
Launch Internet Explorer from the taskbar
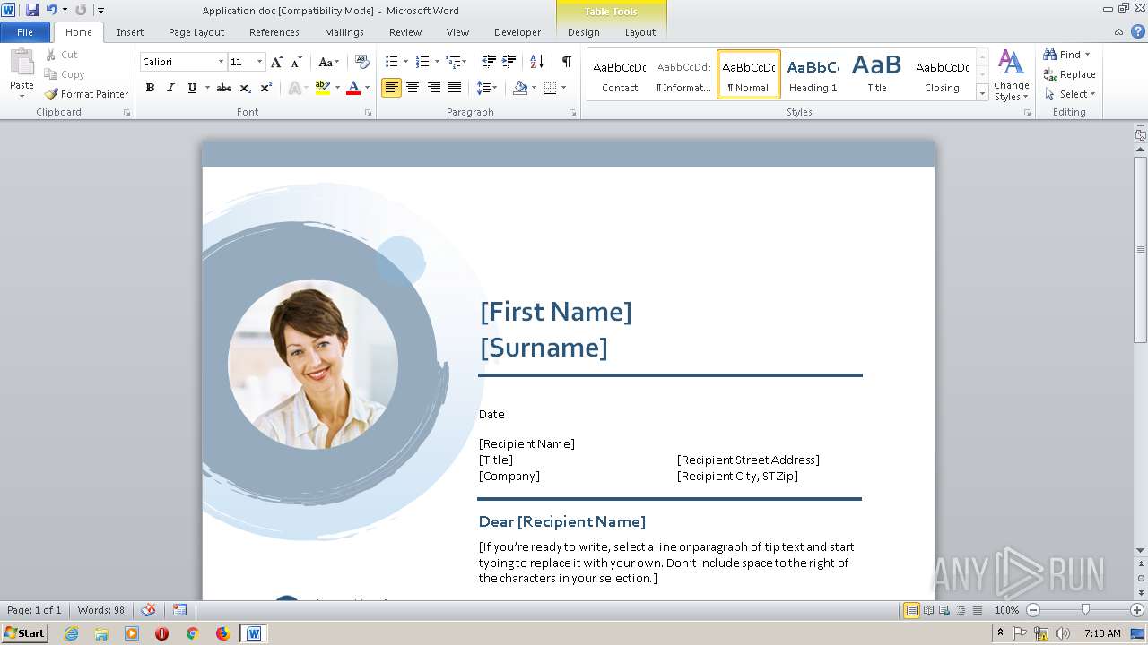pos(72,633)
